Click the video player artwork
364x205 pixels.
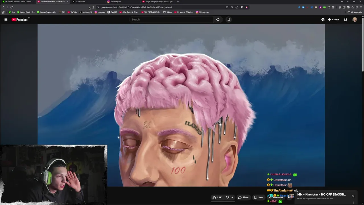(181, 105)
